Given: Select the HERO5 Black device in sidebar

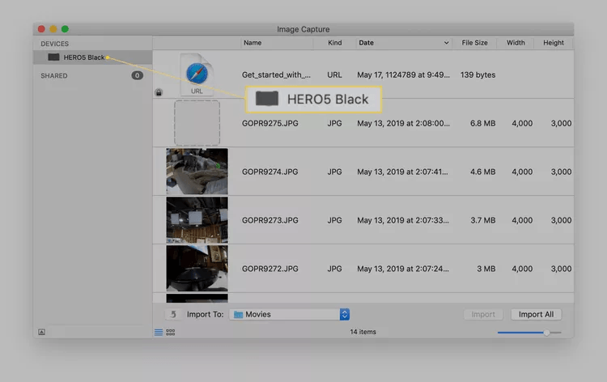Looking at the screenshot, I should coord(92,57).
